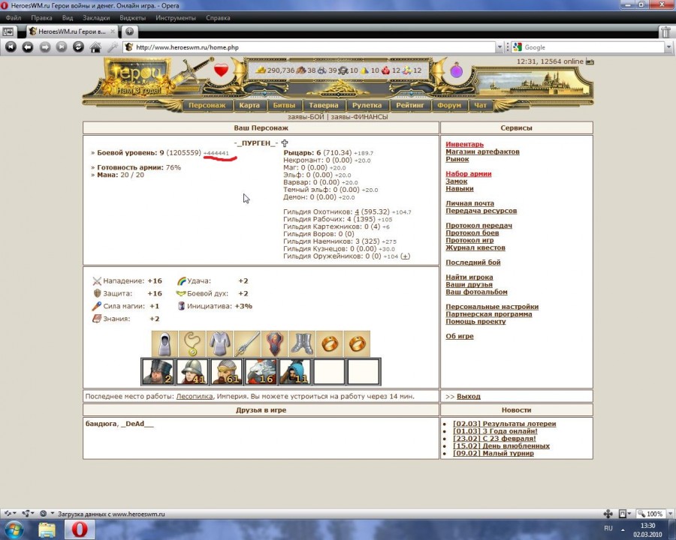Click the amulet necklace artifact slot
The width and height of the screenshot is (676, 540).
(192, 343)
